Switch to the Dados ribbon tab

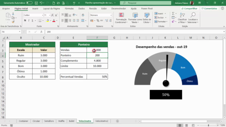(82, 8)
